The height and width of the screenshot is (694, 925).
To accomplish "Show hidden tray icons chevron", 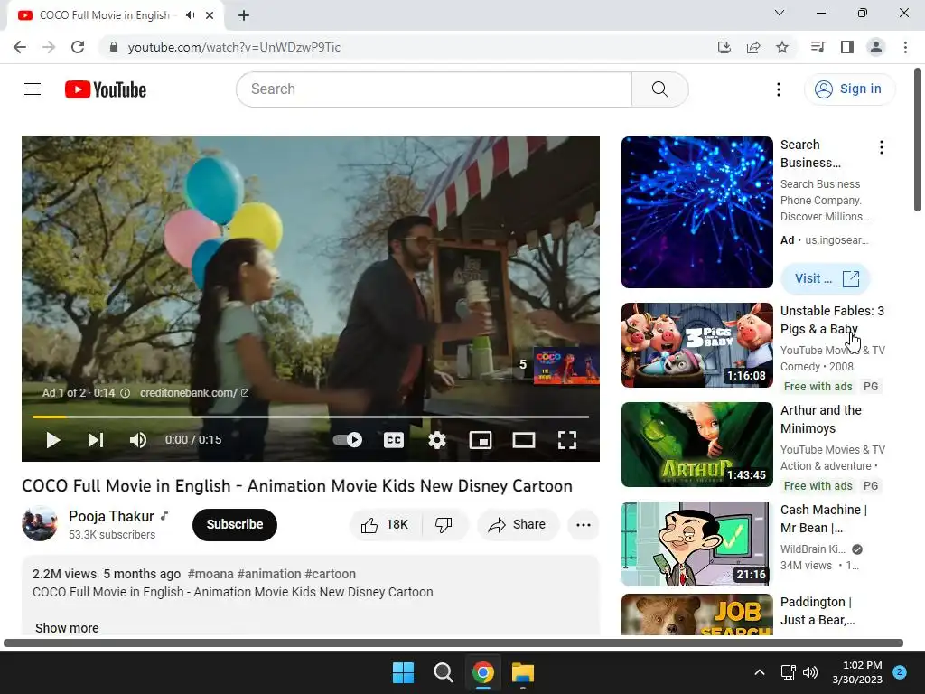I will 760,672.
